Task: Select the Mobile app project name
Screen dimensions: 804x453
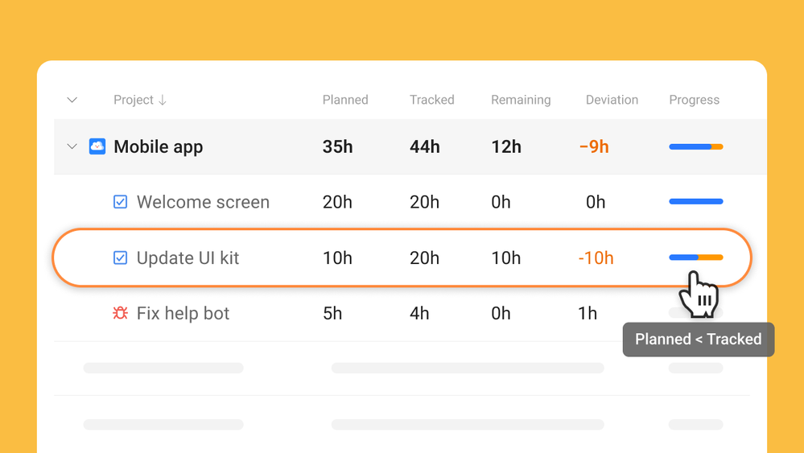Action: [x=159, y=146]
